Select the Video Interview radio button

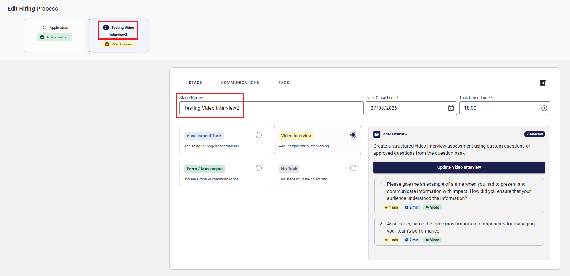(x=353, y=135)
